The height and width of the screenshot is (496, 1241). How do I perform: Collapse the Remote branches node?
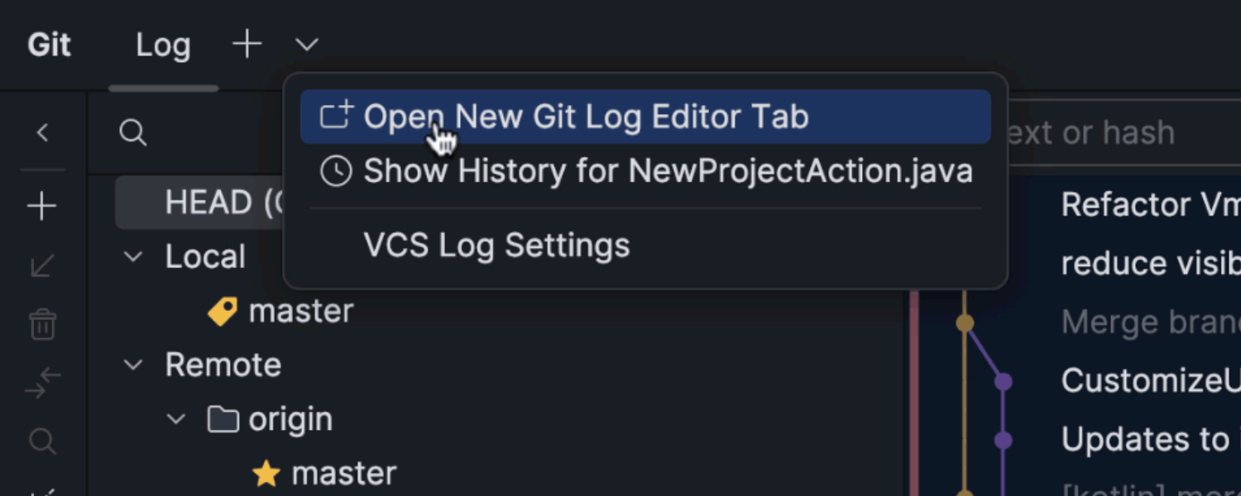132,365
